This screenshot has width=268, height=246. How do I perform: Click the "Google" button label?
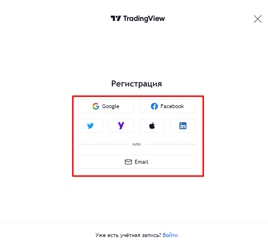tap(110, 106)
